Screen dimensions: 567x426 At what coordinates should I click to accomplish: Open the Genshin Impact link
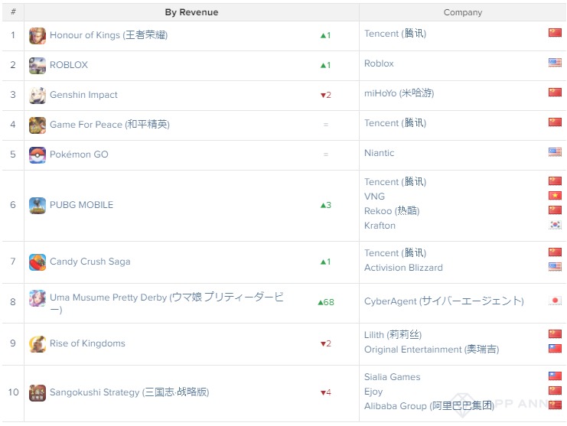(x=83, y=95)
